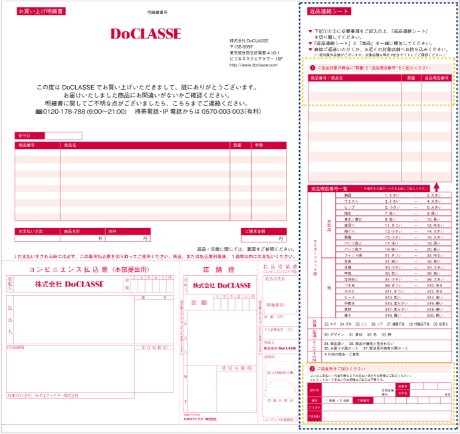This screenshot has height=434, width=460.
Task: Select the phone number 0570-003-003
Action: point(223,112)
